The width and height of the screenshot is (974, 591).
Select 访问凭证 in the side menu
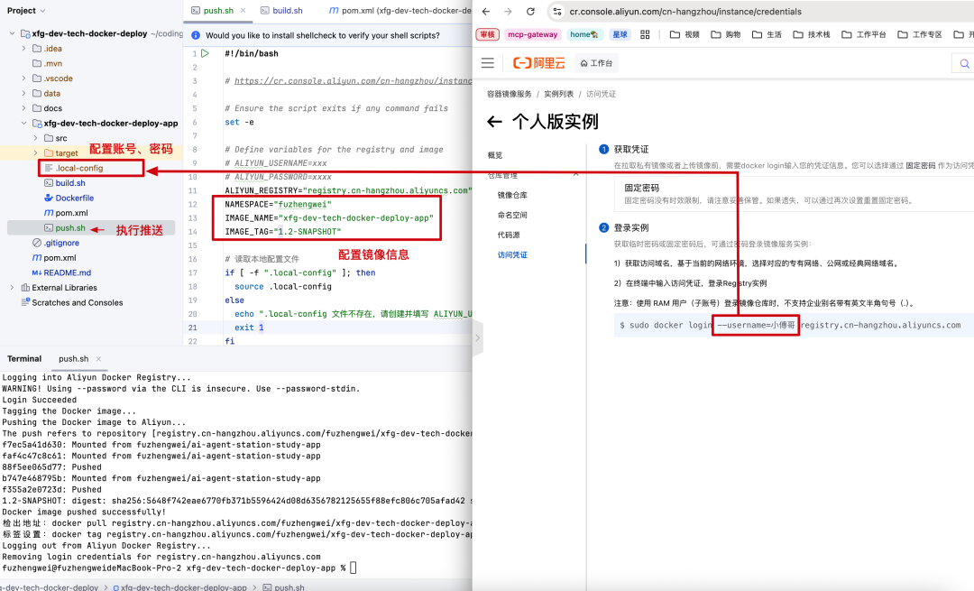[512, 254]
